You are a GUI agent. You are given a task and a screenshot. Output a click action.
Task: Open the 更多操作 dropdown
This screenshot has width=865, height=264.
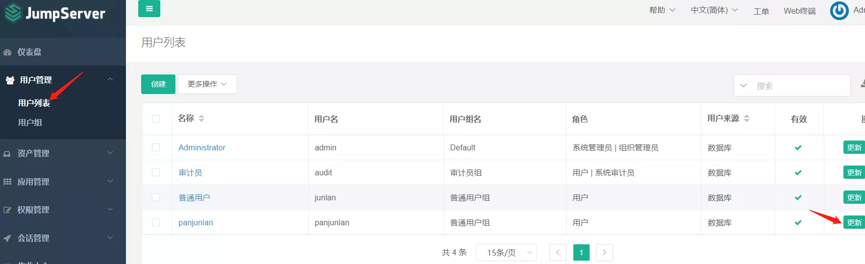[207, 84]
